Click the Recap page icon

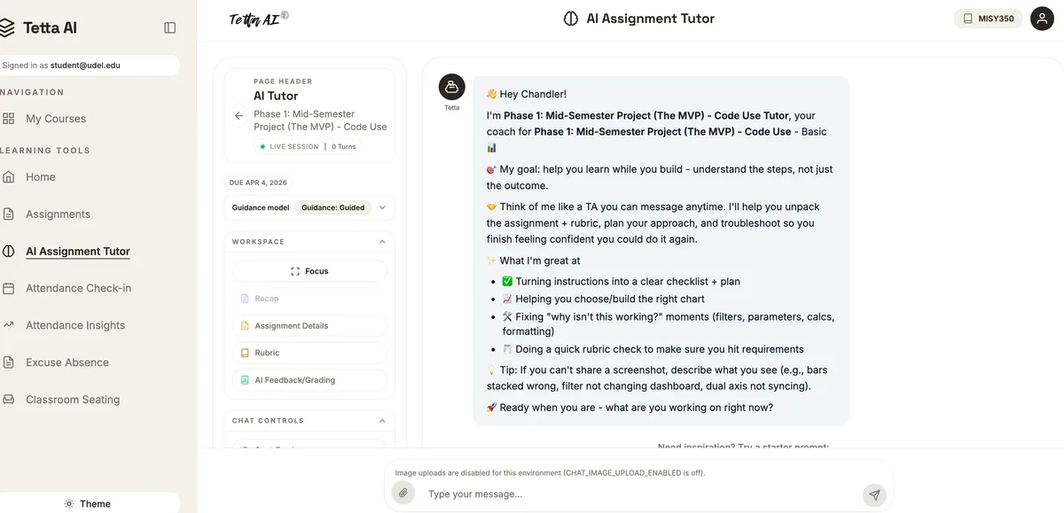(246, 299)
